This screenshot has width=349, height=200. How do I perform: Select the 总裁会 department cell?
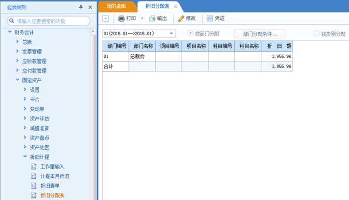[142, 56]
